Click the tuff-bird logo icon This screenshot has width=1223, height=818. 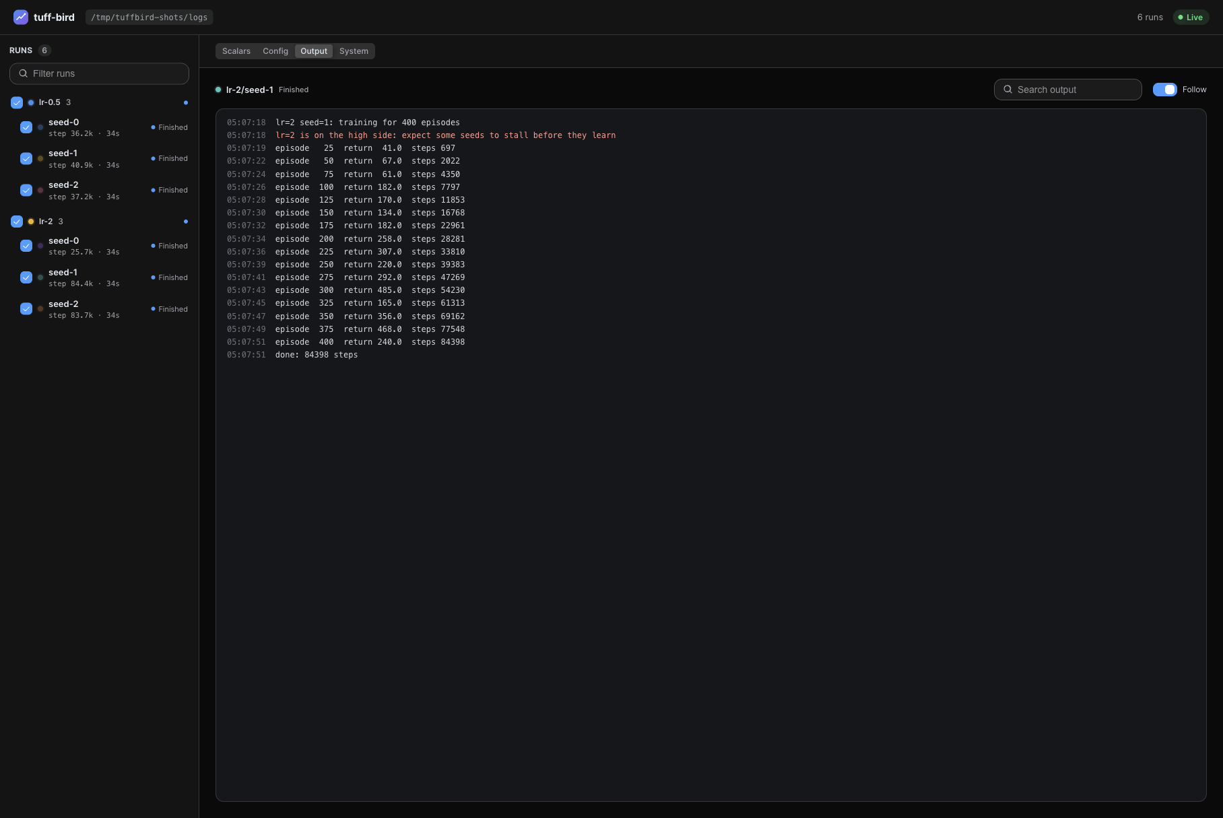[21, 17]
